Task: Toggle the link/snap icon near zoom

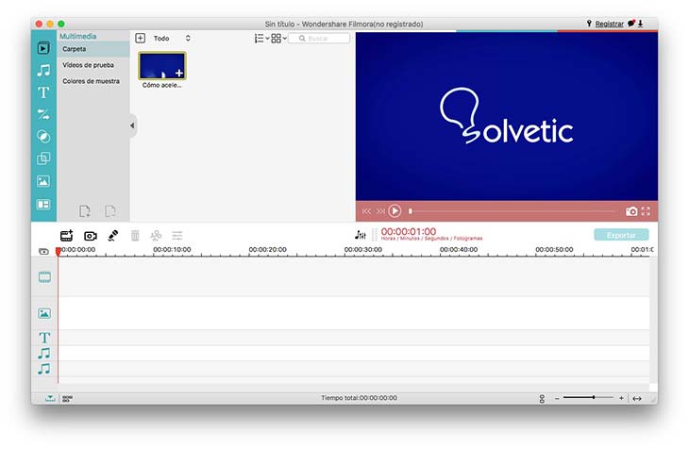Action: coord(542,398)
